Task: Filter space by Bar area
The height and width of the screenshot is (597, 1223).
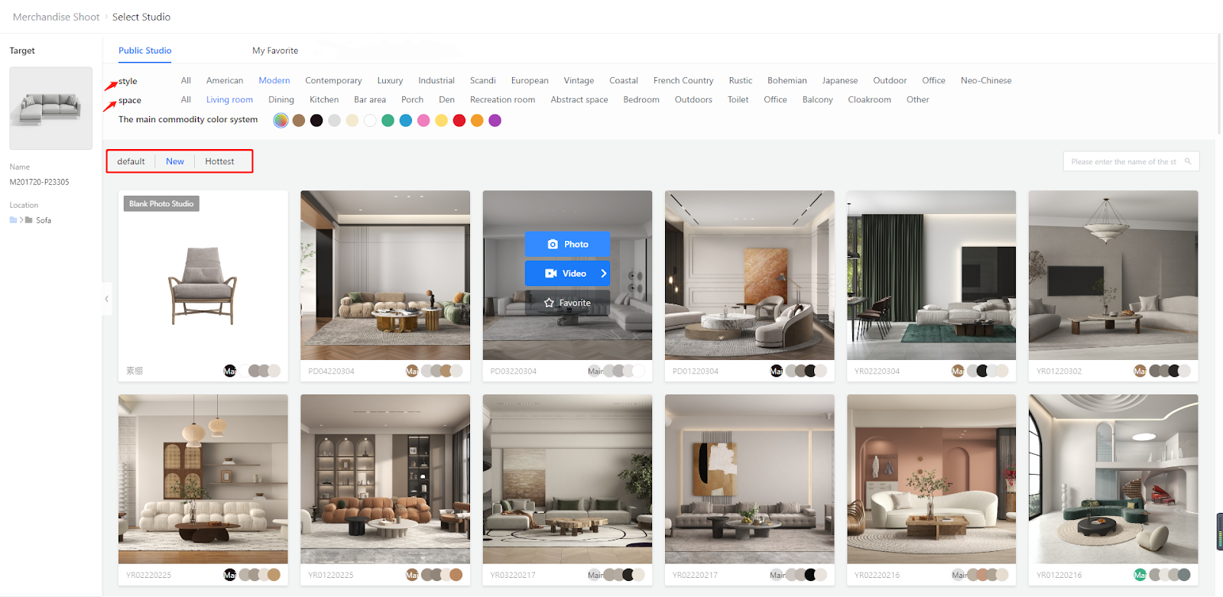Action: (370, 99)
